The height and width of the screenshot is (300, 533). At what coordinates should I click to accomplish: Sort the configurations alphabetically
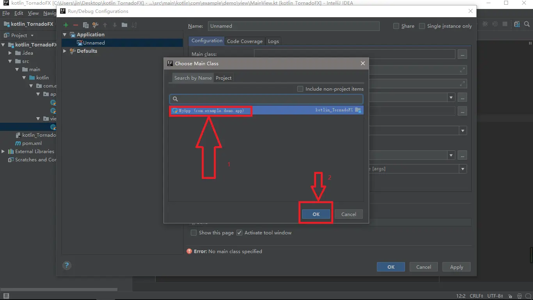click(x=134, y=25)
